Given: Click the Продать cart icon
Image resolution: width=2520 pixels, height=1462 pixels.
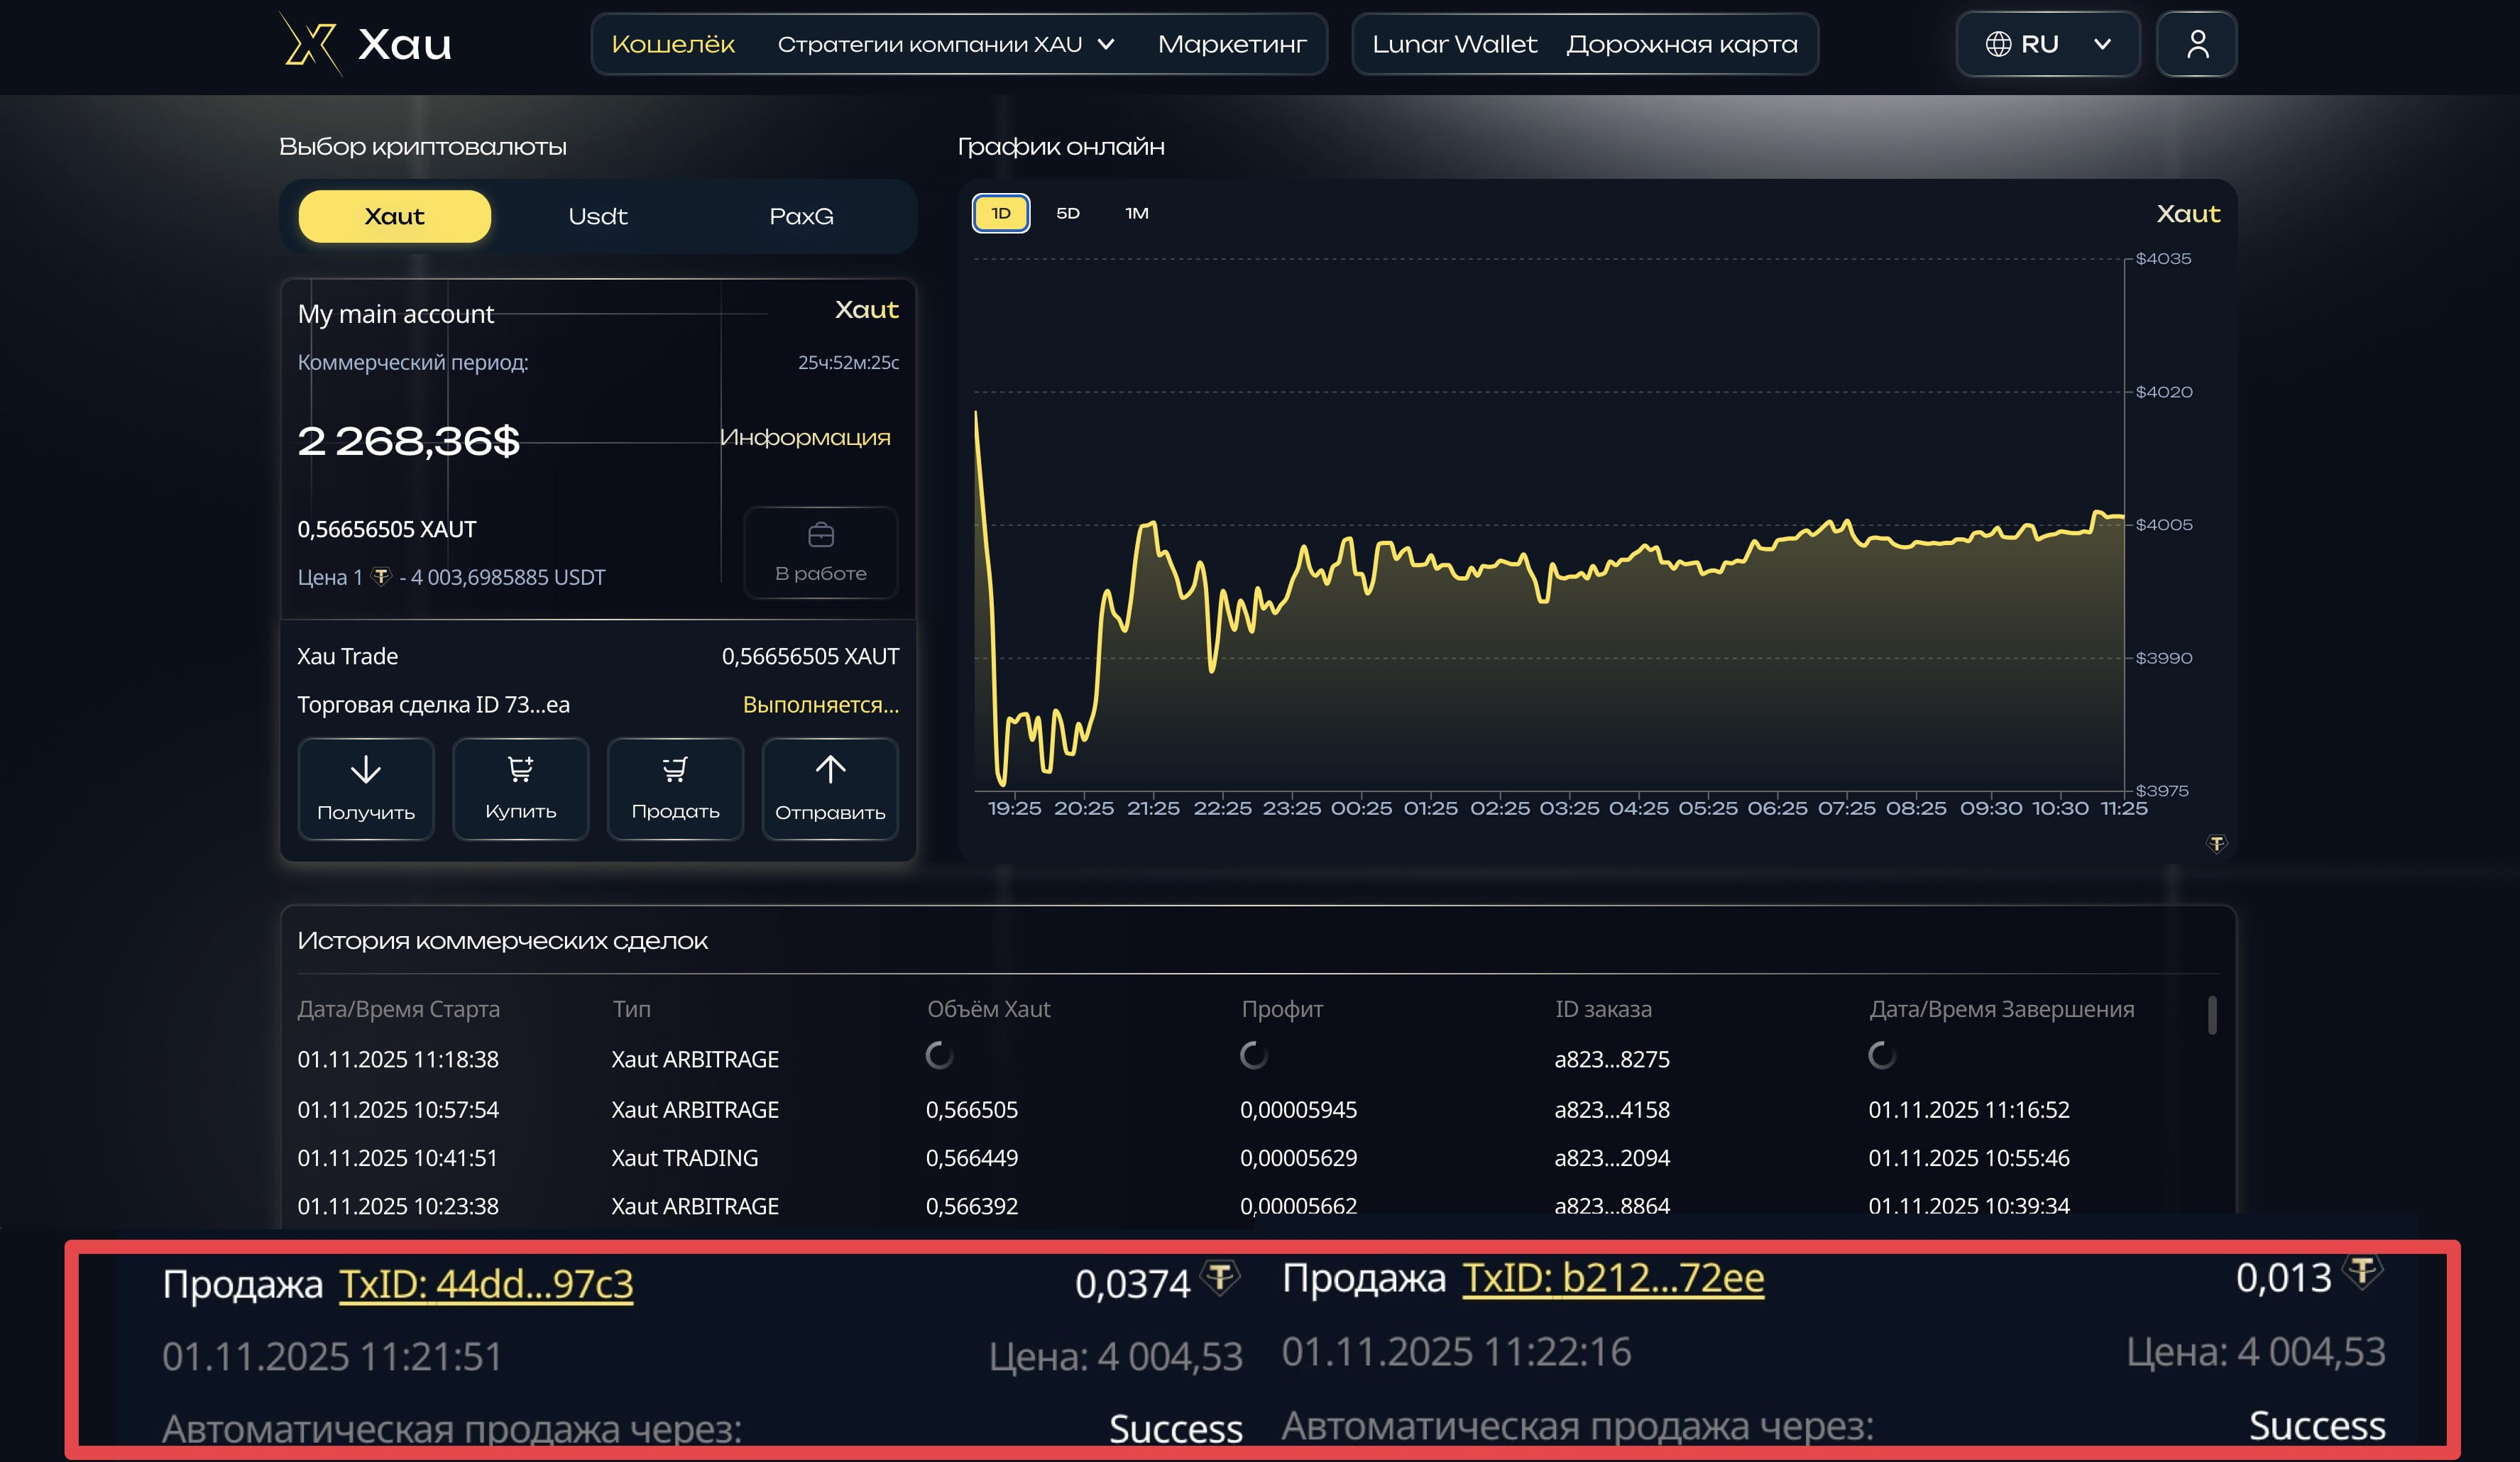Looking at the screenshot, I should (x=675, y=769).
